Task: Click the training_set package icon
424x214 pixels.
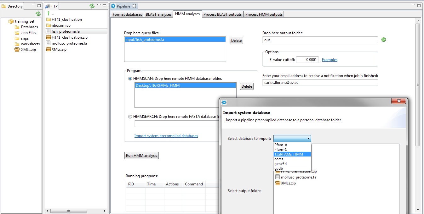Action: 11,21
